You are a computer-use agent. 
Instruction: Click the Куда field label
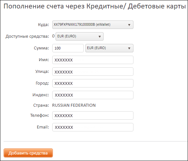click(x=44, y=25)
